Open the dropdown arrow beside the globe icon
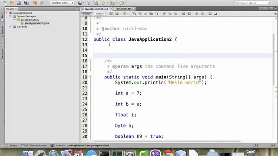Image resolution: width=278 pixels, height=156 pixels. pos(84,3)
